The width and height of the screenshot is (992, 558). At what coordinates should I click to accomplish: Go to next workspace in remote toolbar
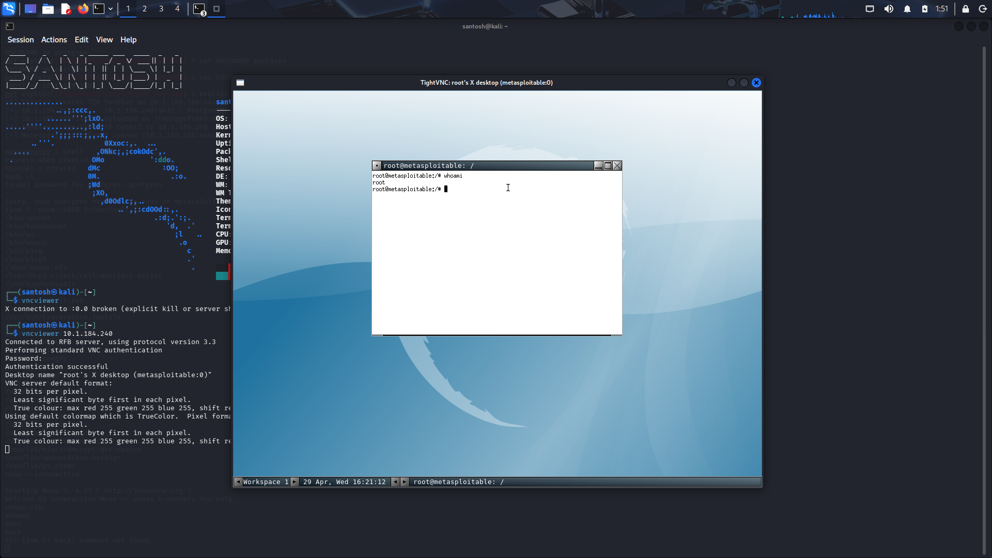coord(295,482)
